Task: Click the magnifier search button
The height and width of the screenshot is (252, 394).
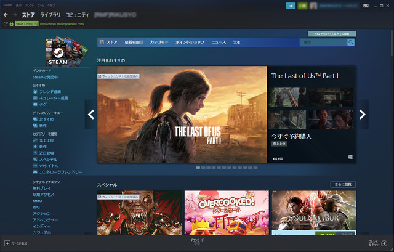Action: pyautogui.click(x=351, y=43)
